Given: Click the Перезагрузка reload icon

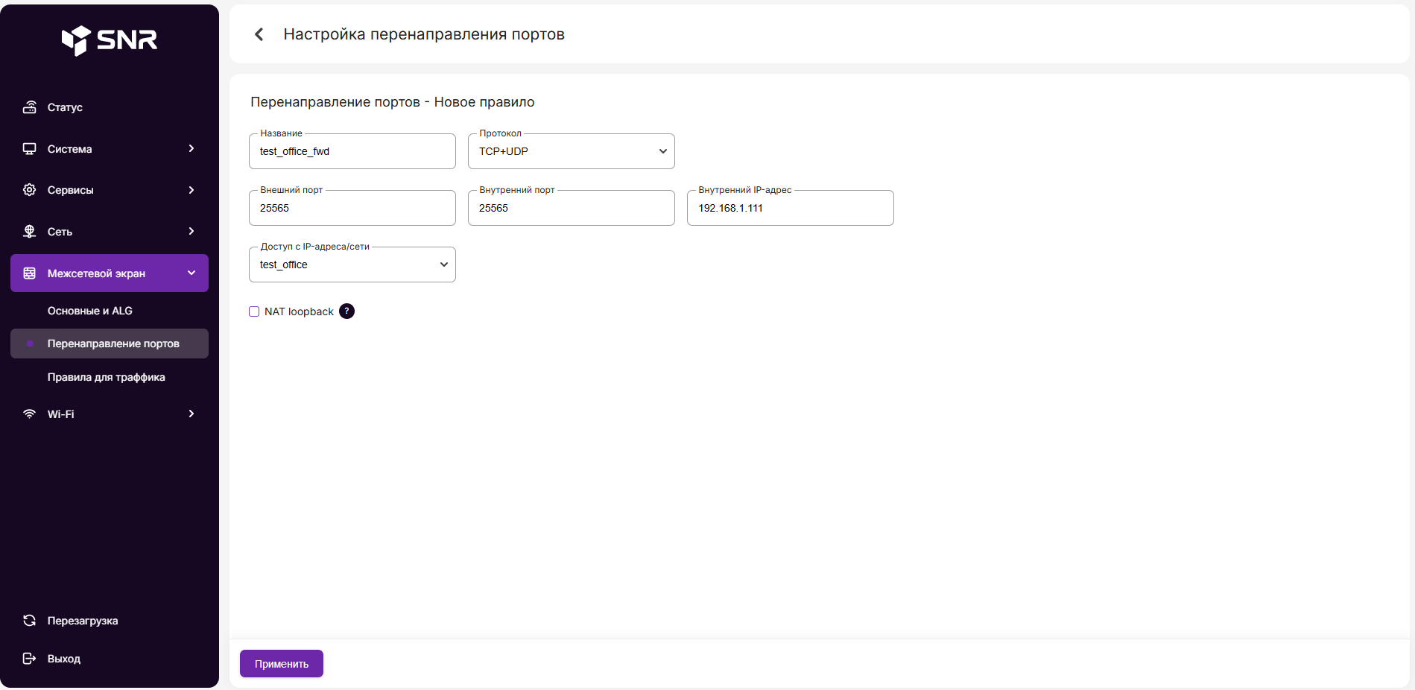Looking at the screenshot, I should coord(30,621).
